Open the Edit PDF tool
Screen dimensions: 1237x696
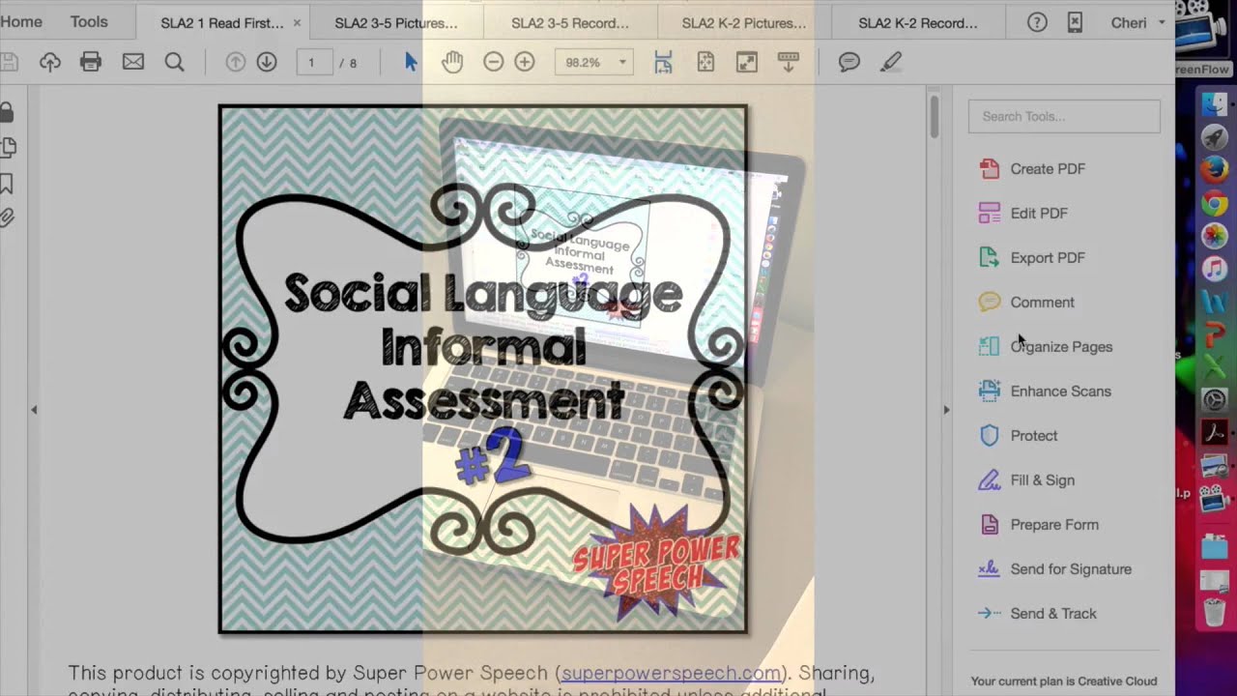[x=1023, y=213]
